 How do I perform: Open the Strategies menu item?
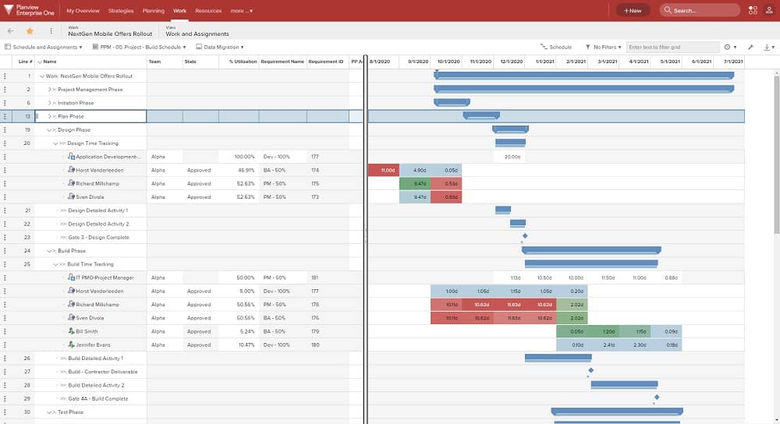(x=121, y=10)
